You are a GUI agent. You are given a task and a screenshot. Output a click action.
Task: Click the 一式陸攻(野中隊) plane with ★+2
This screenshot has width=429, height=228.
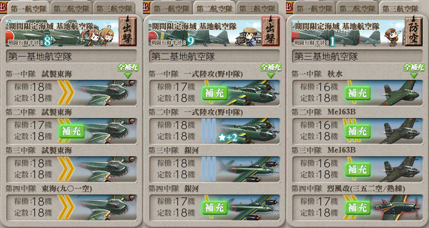click(248, 131)
